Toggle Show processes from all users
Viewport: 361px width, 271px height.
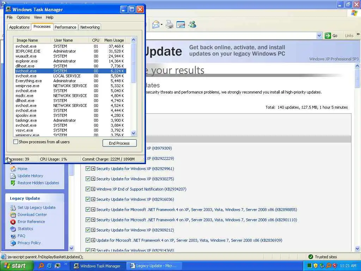pos(16,142)
